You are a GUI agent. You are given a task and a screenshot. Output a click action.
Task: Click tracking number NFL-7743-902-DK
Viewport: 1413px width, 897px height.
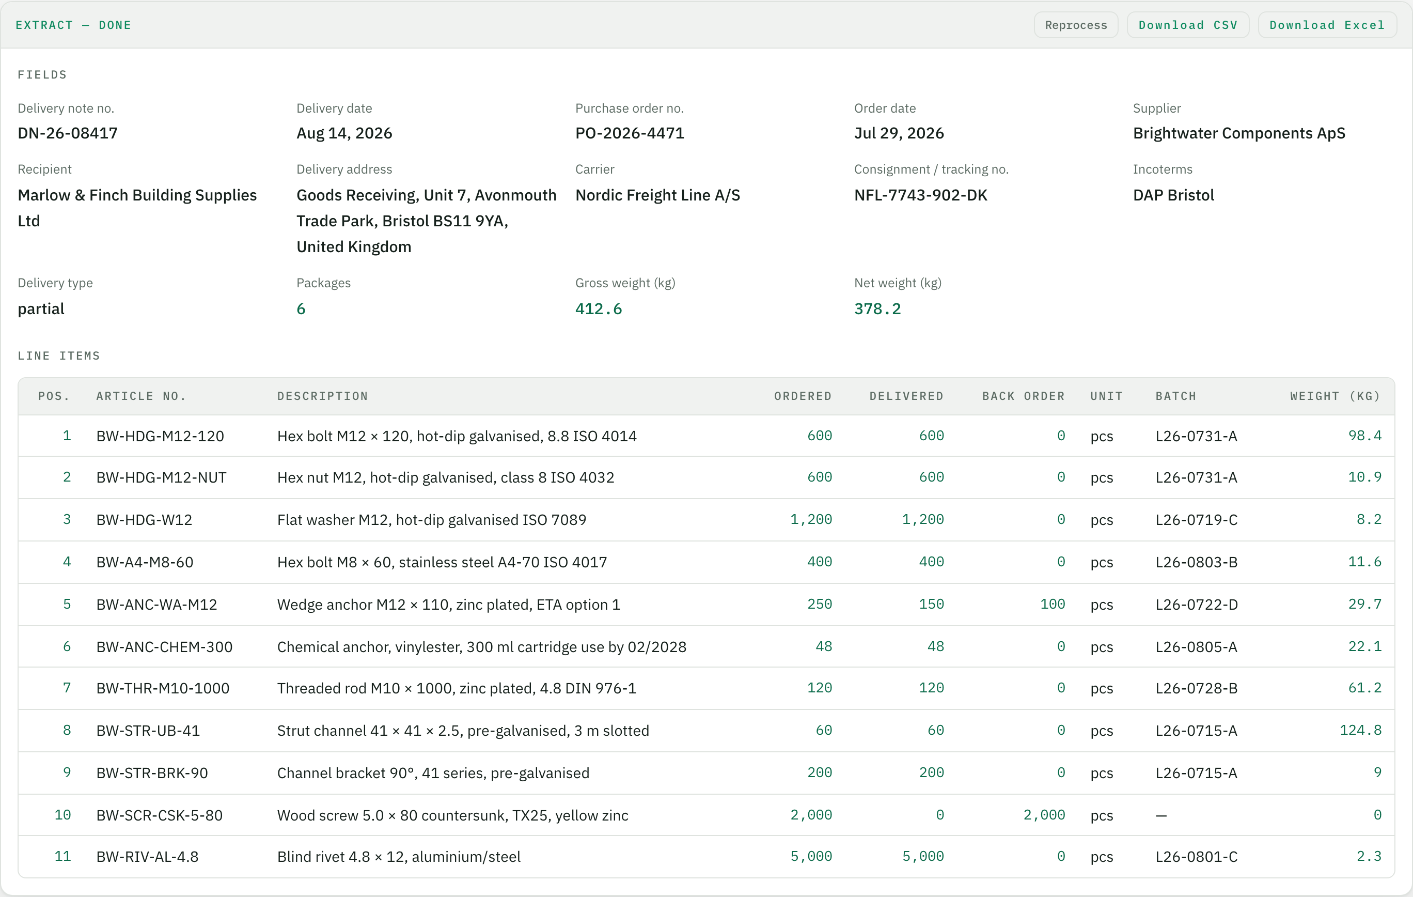(x=920, y=195)
